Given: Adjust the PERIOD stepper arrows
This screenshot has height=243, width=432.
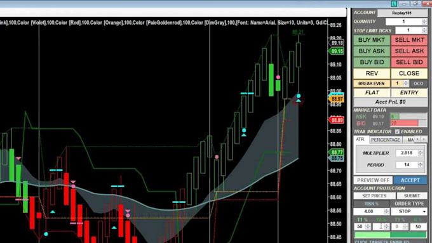Looking at the screenshot, I should (420, 165).
